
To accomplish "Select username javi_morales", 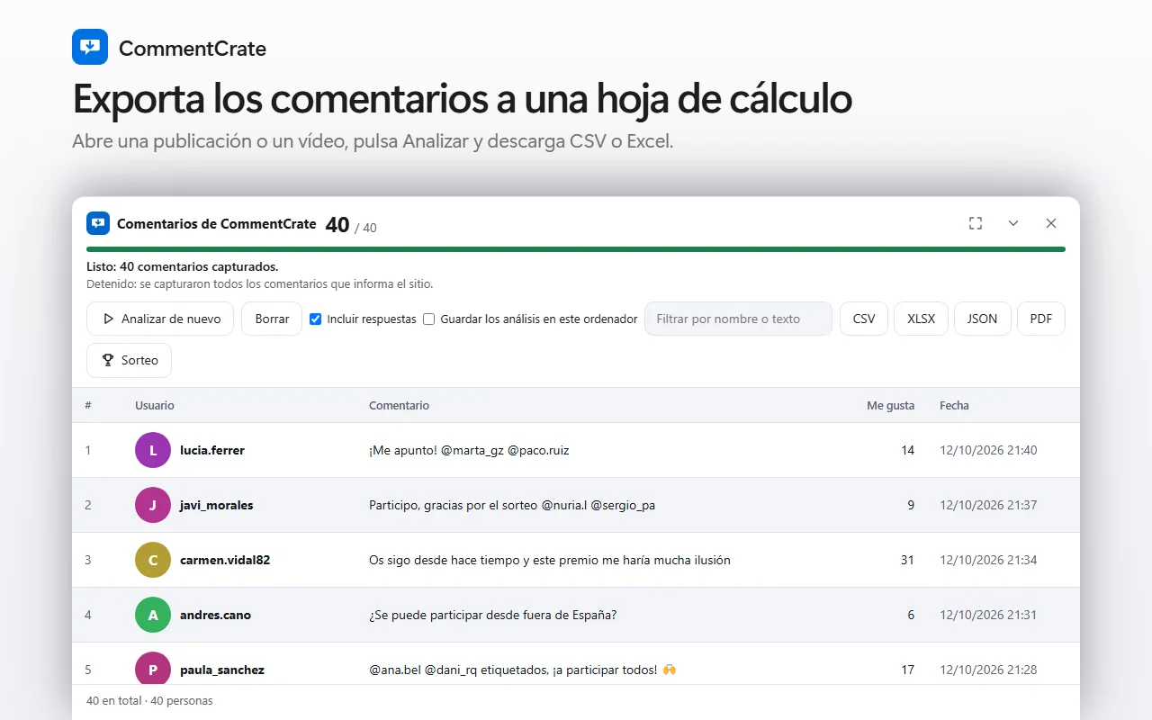I will (217, 505).
